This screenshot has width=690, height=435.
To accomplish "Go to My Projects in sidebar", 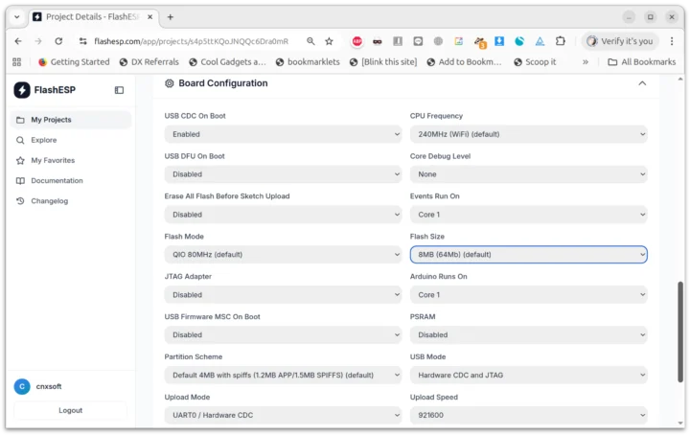I will pyautogui.click(x=51, y=120).
